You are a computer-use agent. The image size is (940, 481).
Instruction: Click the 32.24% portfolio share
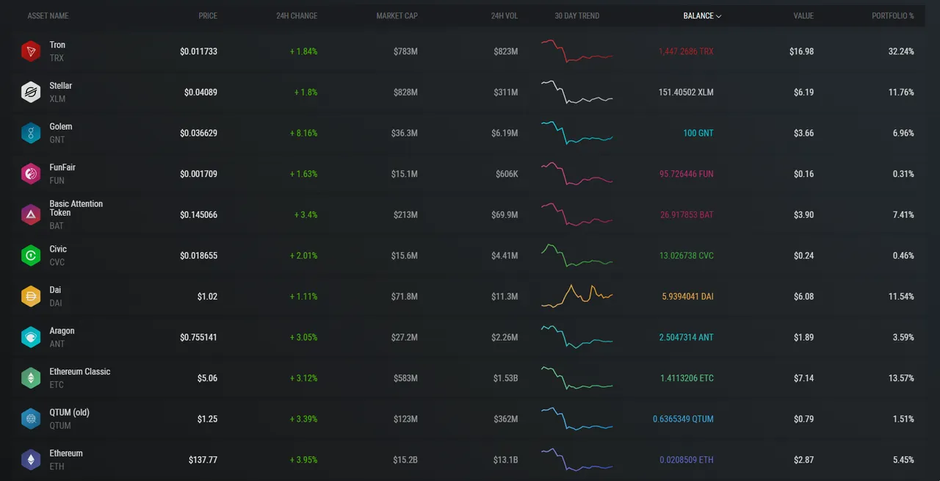(x=901, y=51)
